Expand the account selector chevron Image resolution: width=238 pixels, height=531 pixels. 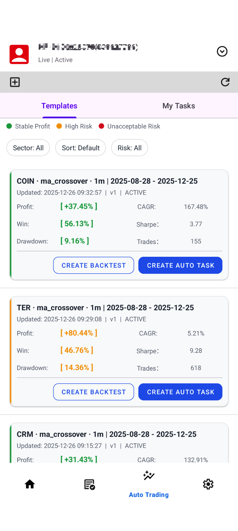(222, 51)
